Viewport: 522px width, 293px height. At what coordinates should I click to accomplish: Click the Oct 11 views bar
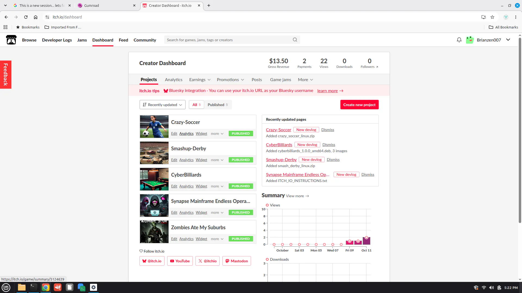click(366, 241)
